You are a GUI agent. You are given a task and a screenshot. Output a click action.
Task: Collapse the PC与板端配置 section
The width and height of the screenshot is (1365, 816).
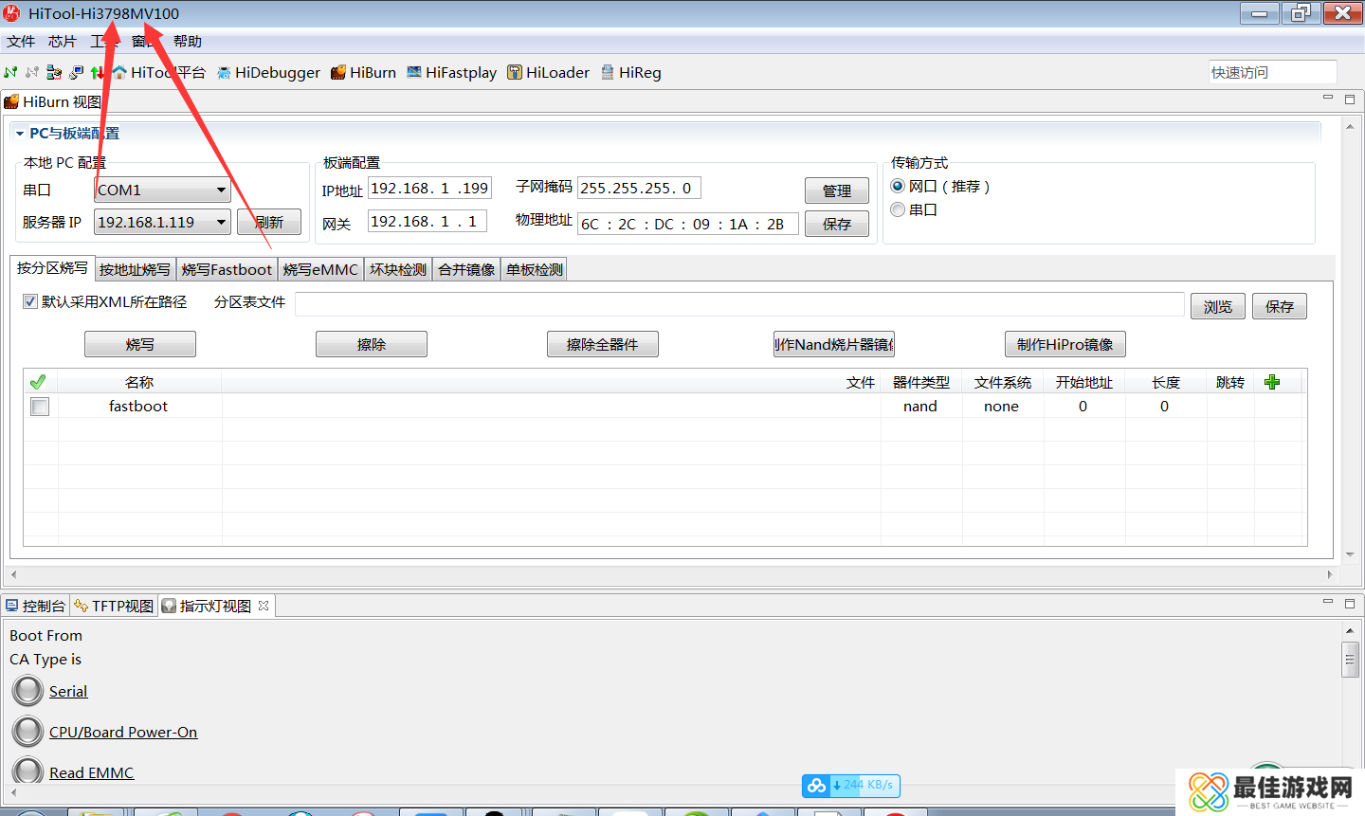19,134
